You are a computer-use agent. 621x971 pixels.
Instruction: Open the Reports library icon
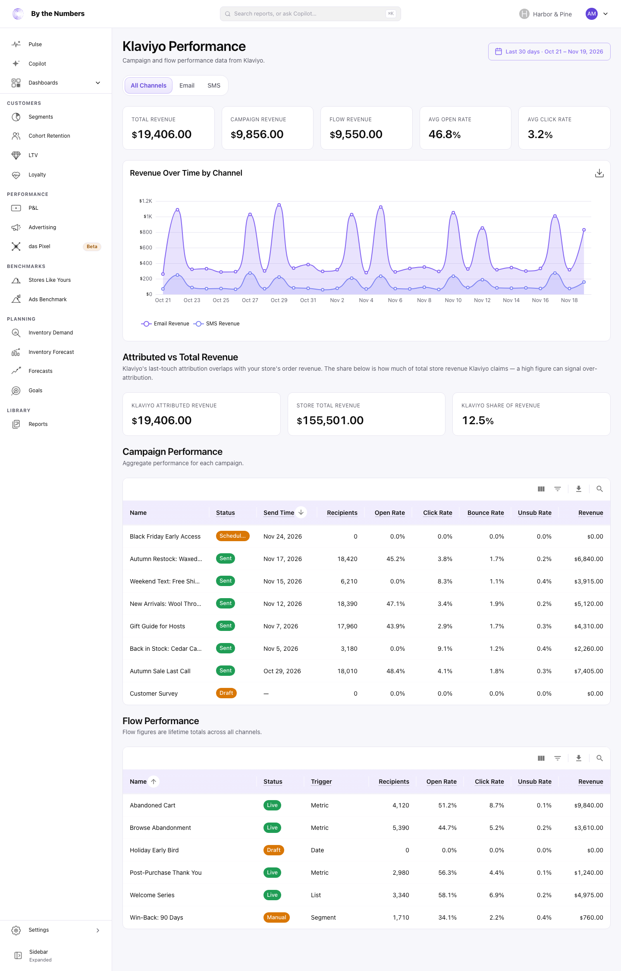(x=16, y=424)
